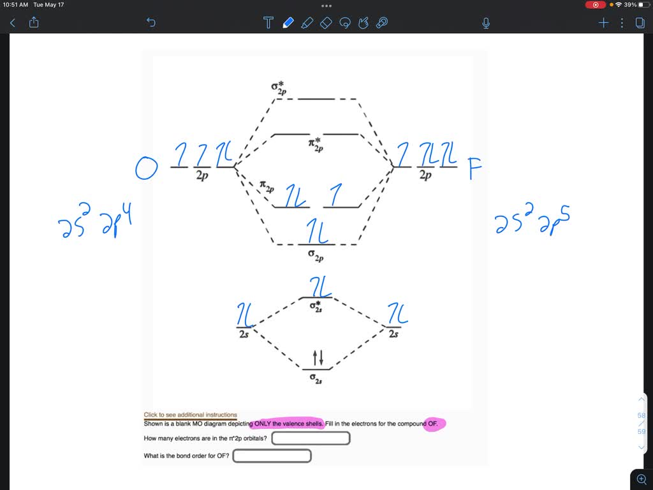Viewport: 653px width, 490px height.
Task: Activate the Lasso selection tool
Action: 345,22
